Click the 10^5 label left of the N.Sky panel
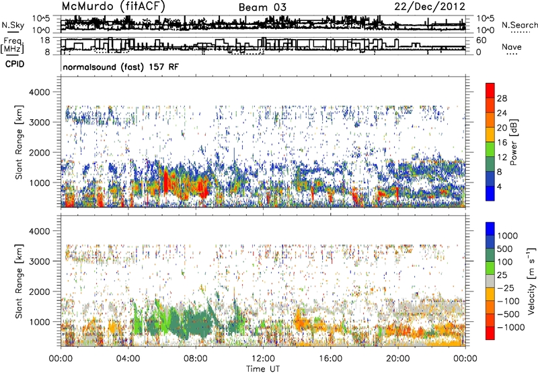The height and width of the screenshot is (373, 538). [x=41, y=19]
